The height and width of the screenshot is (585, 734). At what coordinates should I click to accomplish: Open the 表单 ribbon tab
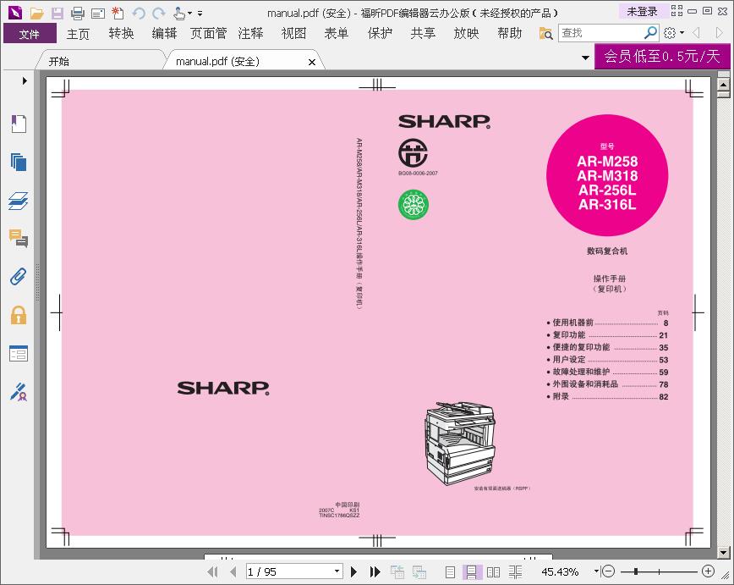coord(337,34)
